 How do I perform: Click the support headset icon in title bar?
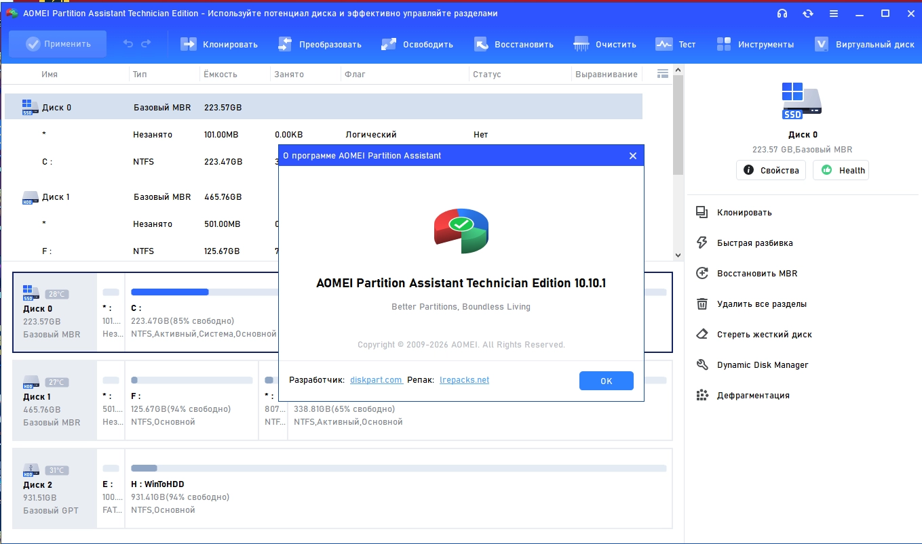coord(782,14)
